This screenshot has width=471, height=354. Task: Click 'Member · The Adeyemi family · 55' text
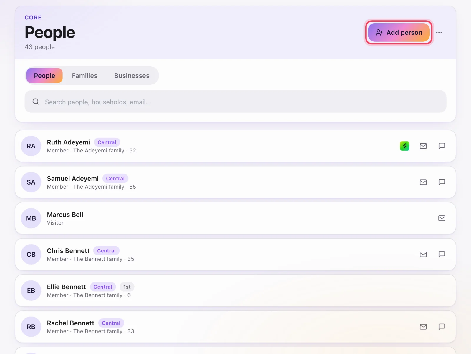point(91,187)
